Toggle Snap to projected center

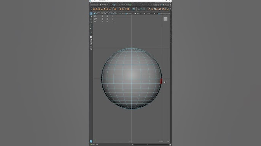[126, 5]
